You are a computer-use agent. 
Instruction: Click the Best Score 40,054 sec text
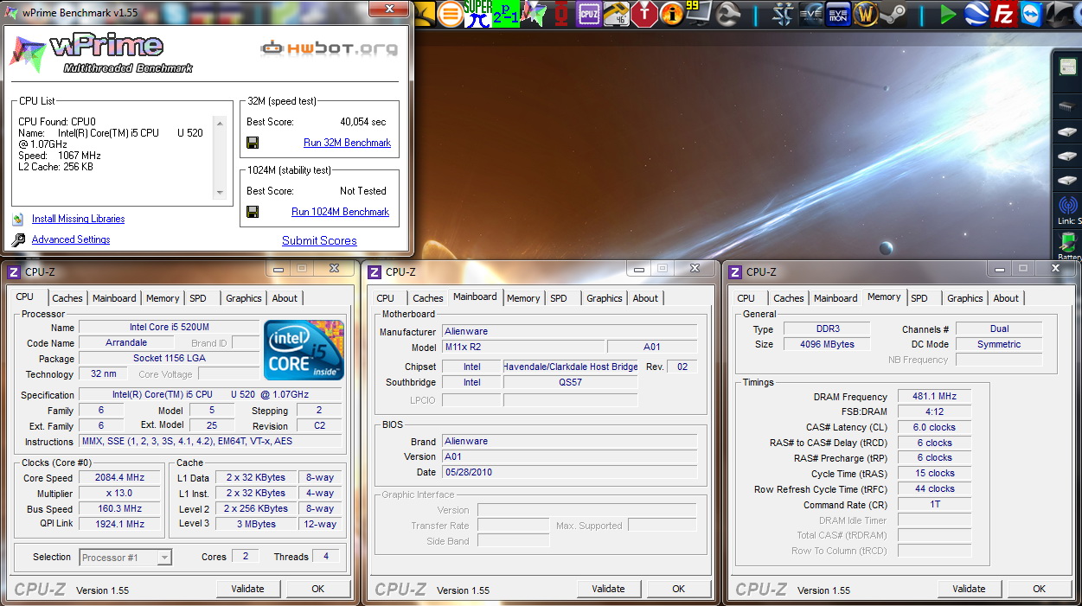click(363, 122)
